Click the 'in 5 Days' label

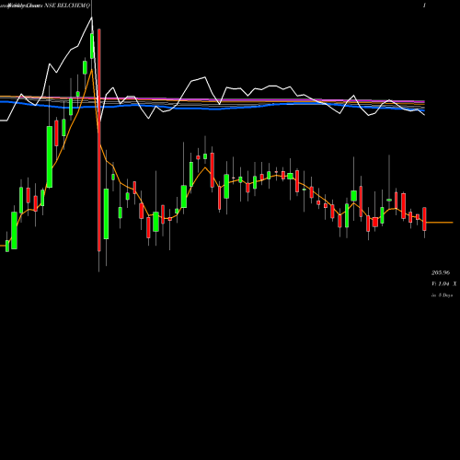443,295
